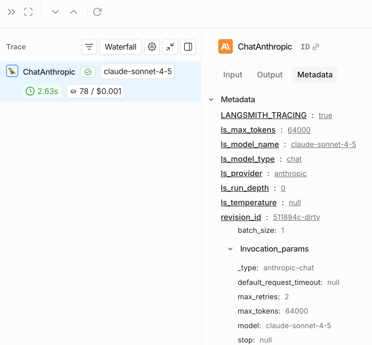Collapse the sidebar with the double-arrow icon
The height and width of the screenshot is (345, 372).
tap(11, 12)
